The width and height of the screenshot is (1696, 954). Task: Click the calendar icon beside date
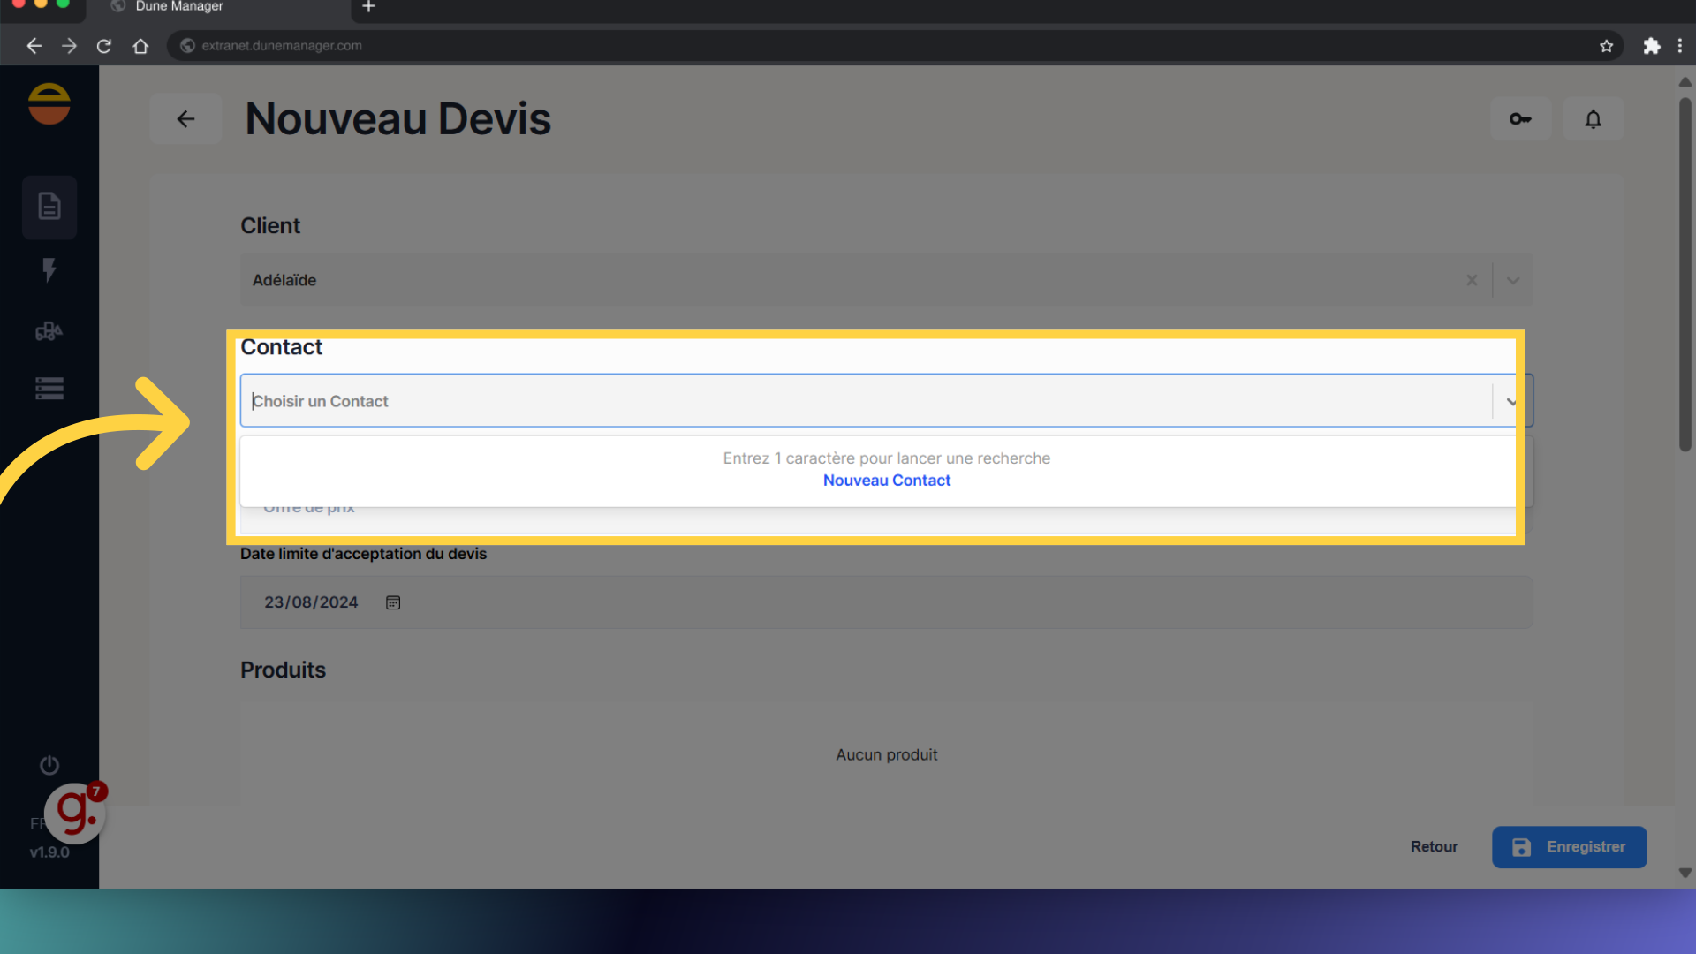393,602
